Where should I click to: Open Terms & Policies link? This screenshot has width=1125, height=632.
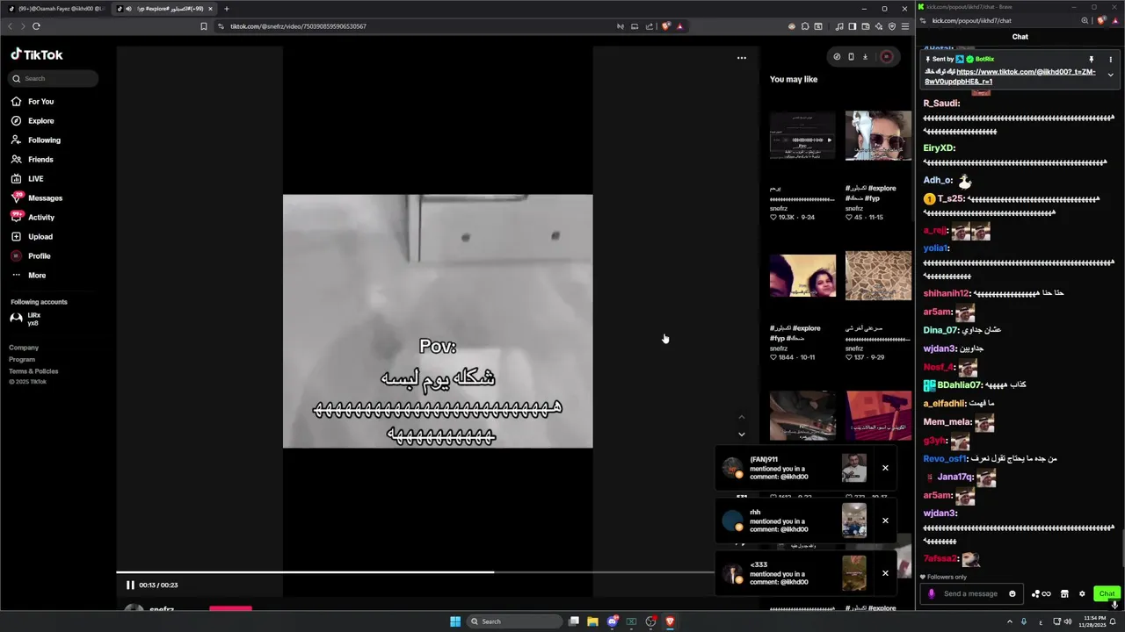click(33, 371)
